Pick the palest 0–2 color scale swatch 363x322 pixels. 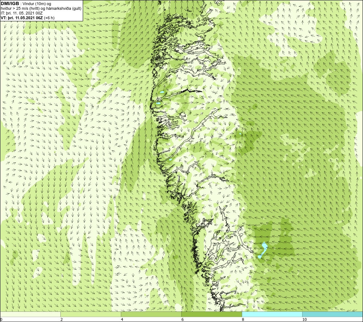30,314
